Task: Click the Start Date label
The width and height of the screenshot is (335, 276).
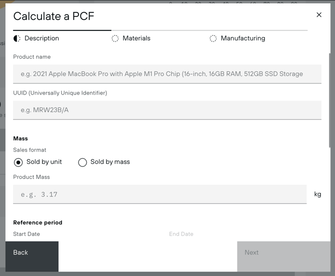Action: (26, 234)
